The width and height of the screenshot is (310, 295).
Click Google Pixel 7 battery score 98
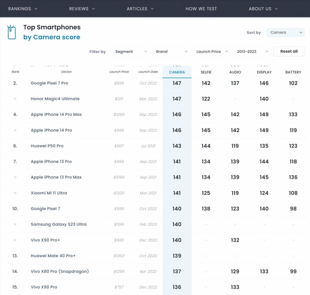(293, 209)
